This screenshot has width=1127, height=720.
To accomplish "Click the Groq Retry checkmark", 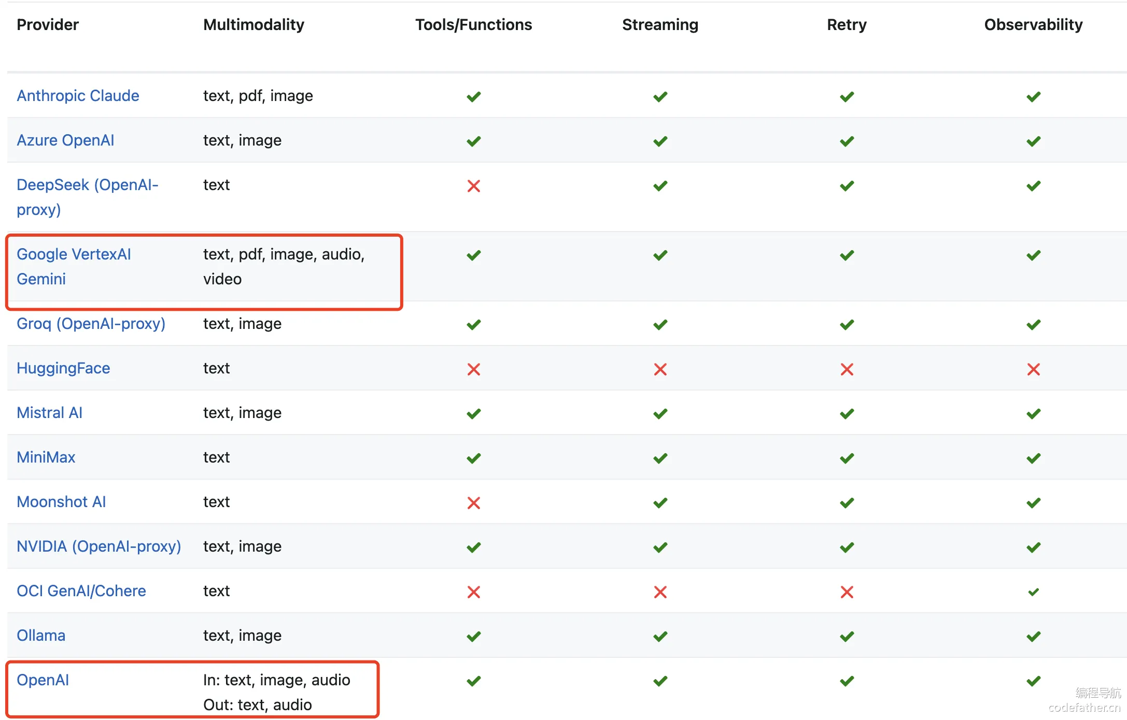I will pyautogui.click(x=847, y=325).
